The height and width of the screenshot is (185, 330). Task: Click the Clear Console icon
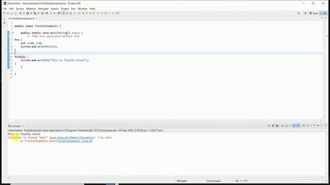[282, 125]
